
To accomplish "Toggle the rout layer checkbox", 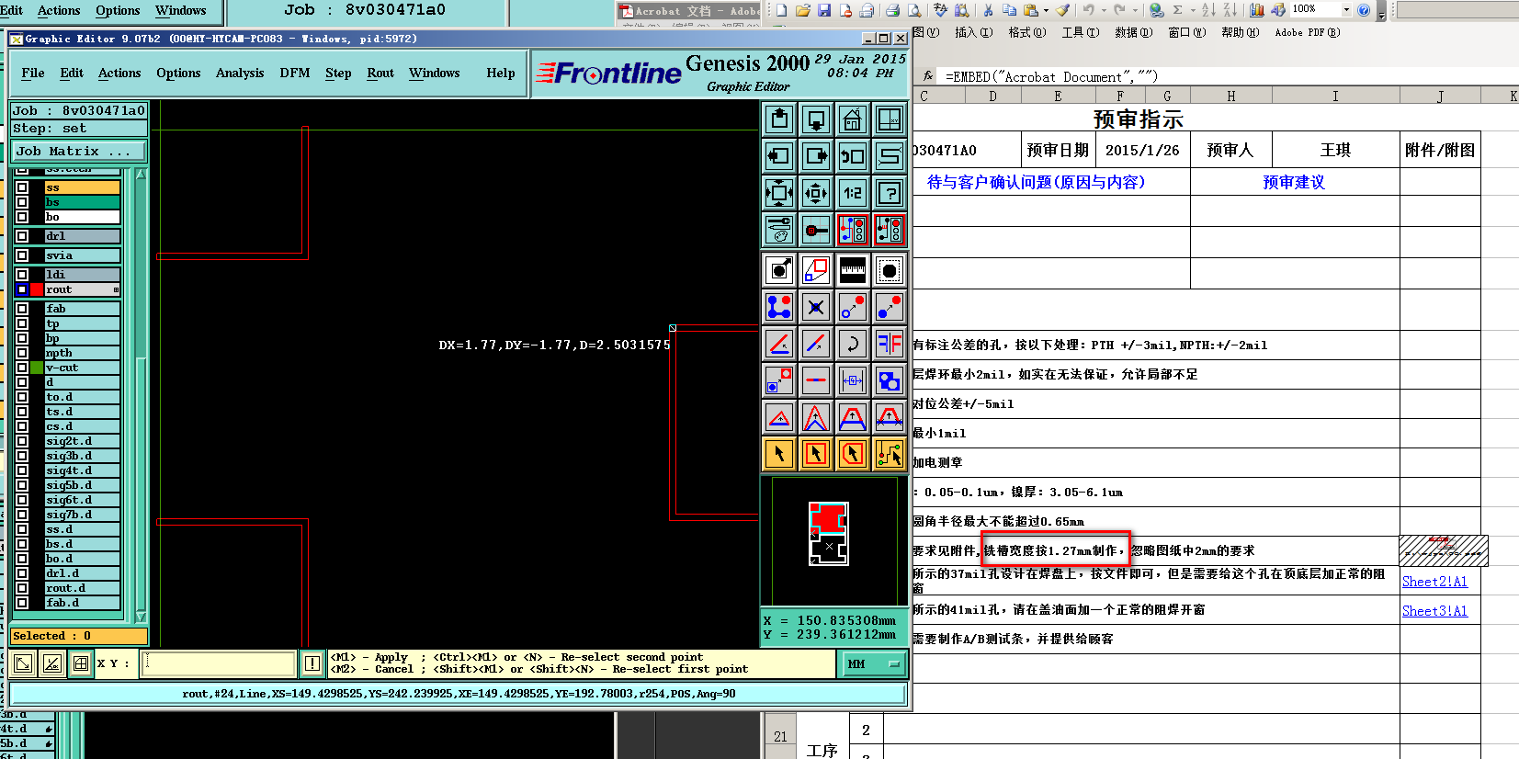I will tap(22, 289).
